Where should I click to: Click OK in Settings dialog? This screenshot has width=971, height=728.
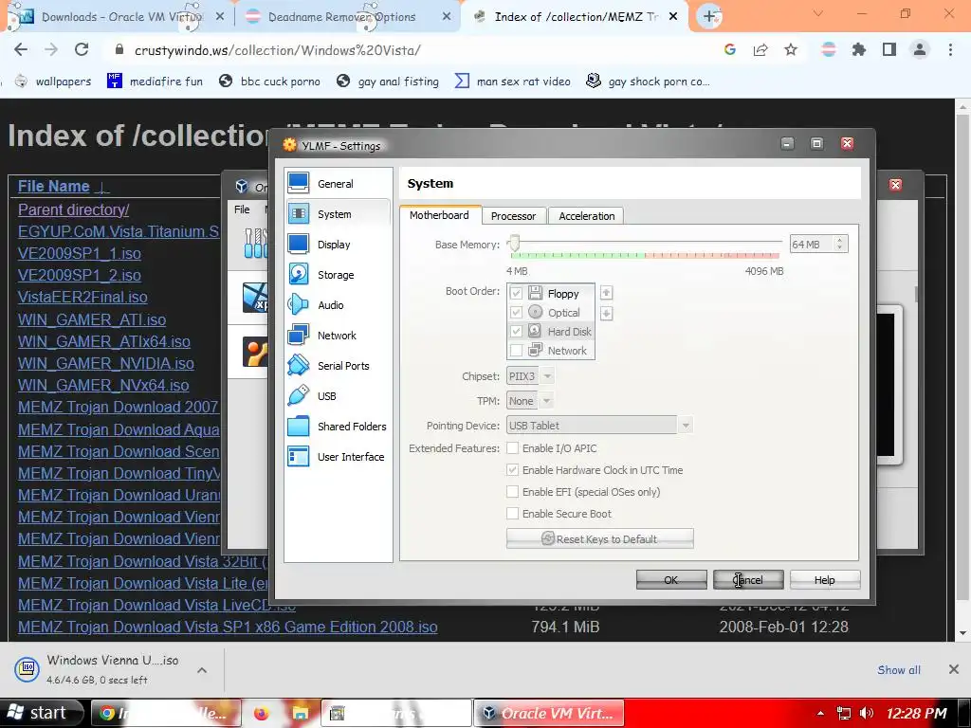pos(671,580)
